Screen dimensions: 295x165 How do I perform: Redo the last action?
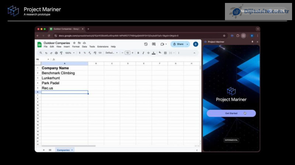point(51,53)
